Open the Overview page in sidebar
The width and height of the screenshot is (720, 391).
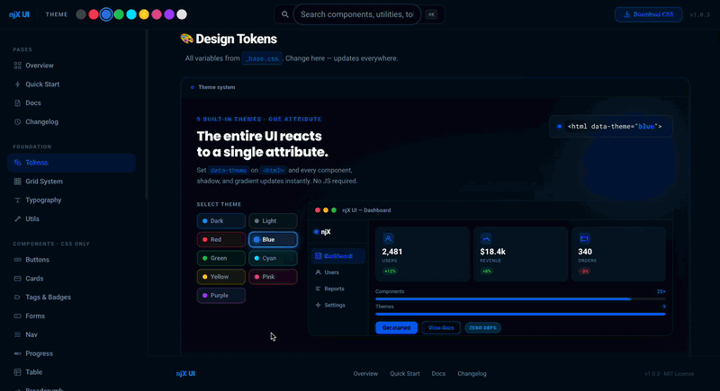tap(71, 66)
